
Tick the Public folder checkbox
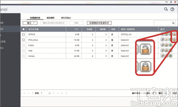(23, 45)
